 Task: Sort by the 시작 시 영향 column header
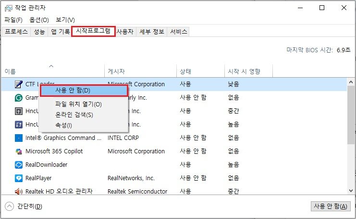(x=248, y=71)
